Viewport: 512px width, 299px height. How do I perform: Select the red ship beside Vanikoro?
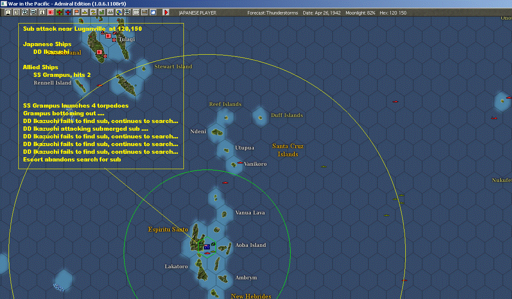point(240,163)
